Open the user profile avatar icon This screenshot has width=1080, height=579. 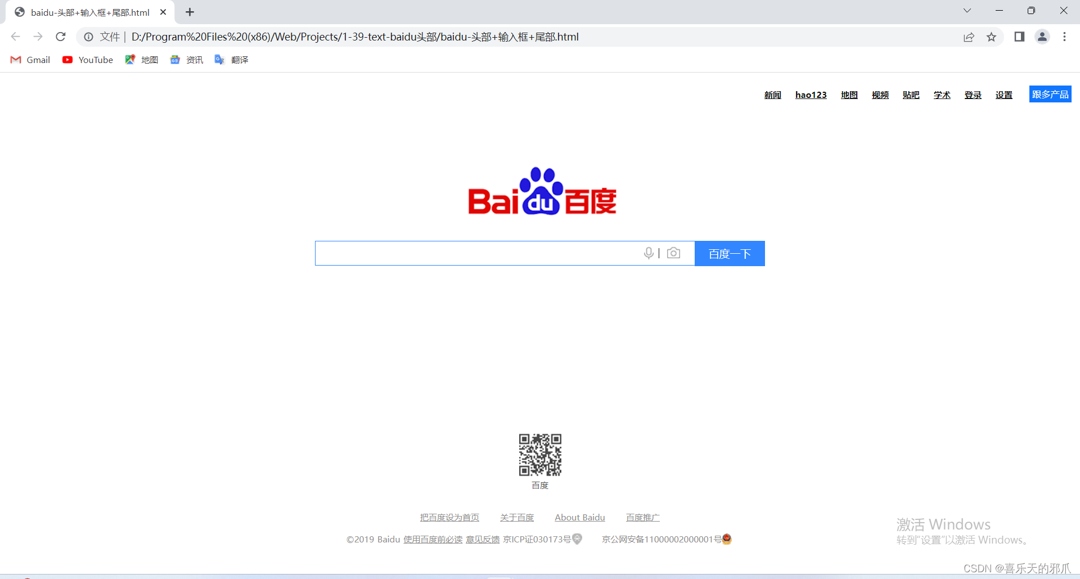1042,37
